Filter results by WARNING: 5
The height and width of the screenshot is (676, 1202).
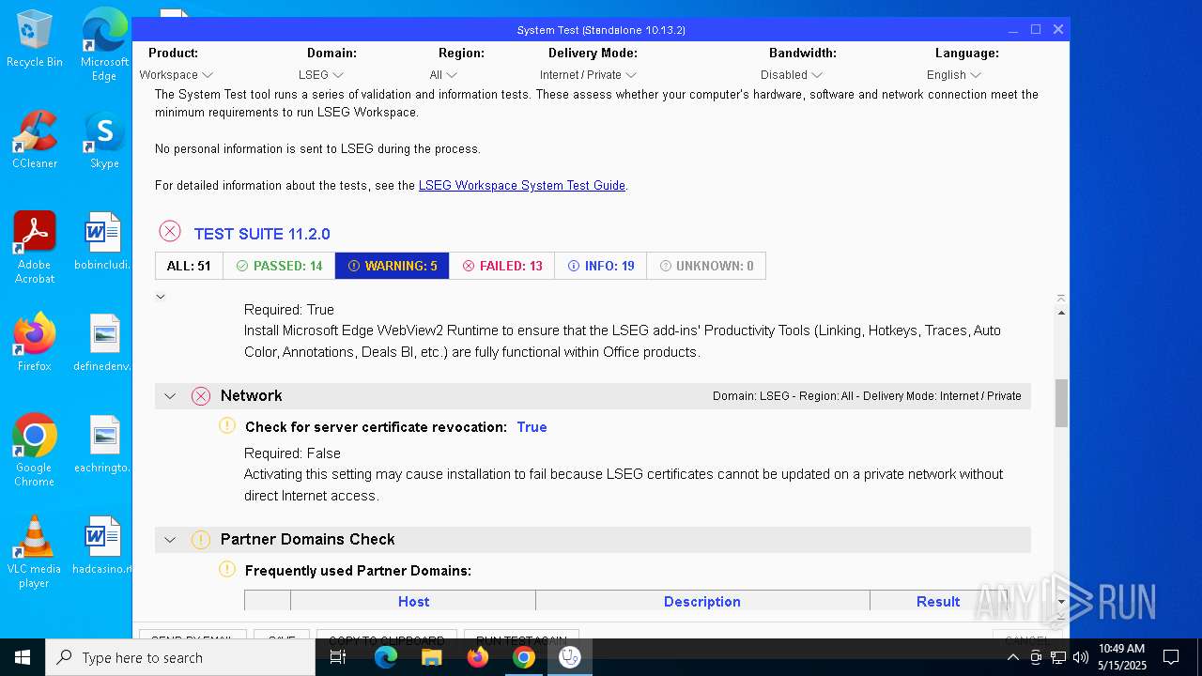tap(392, 266)
